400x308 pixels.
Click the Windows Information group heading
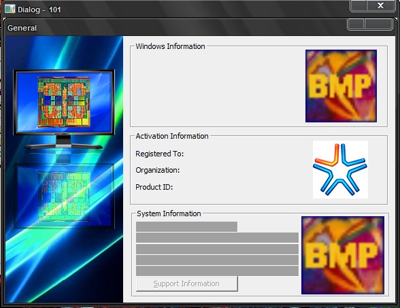click(x=170, y=46)
